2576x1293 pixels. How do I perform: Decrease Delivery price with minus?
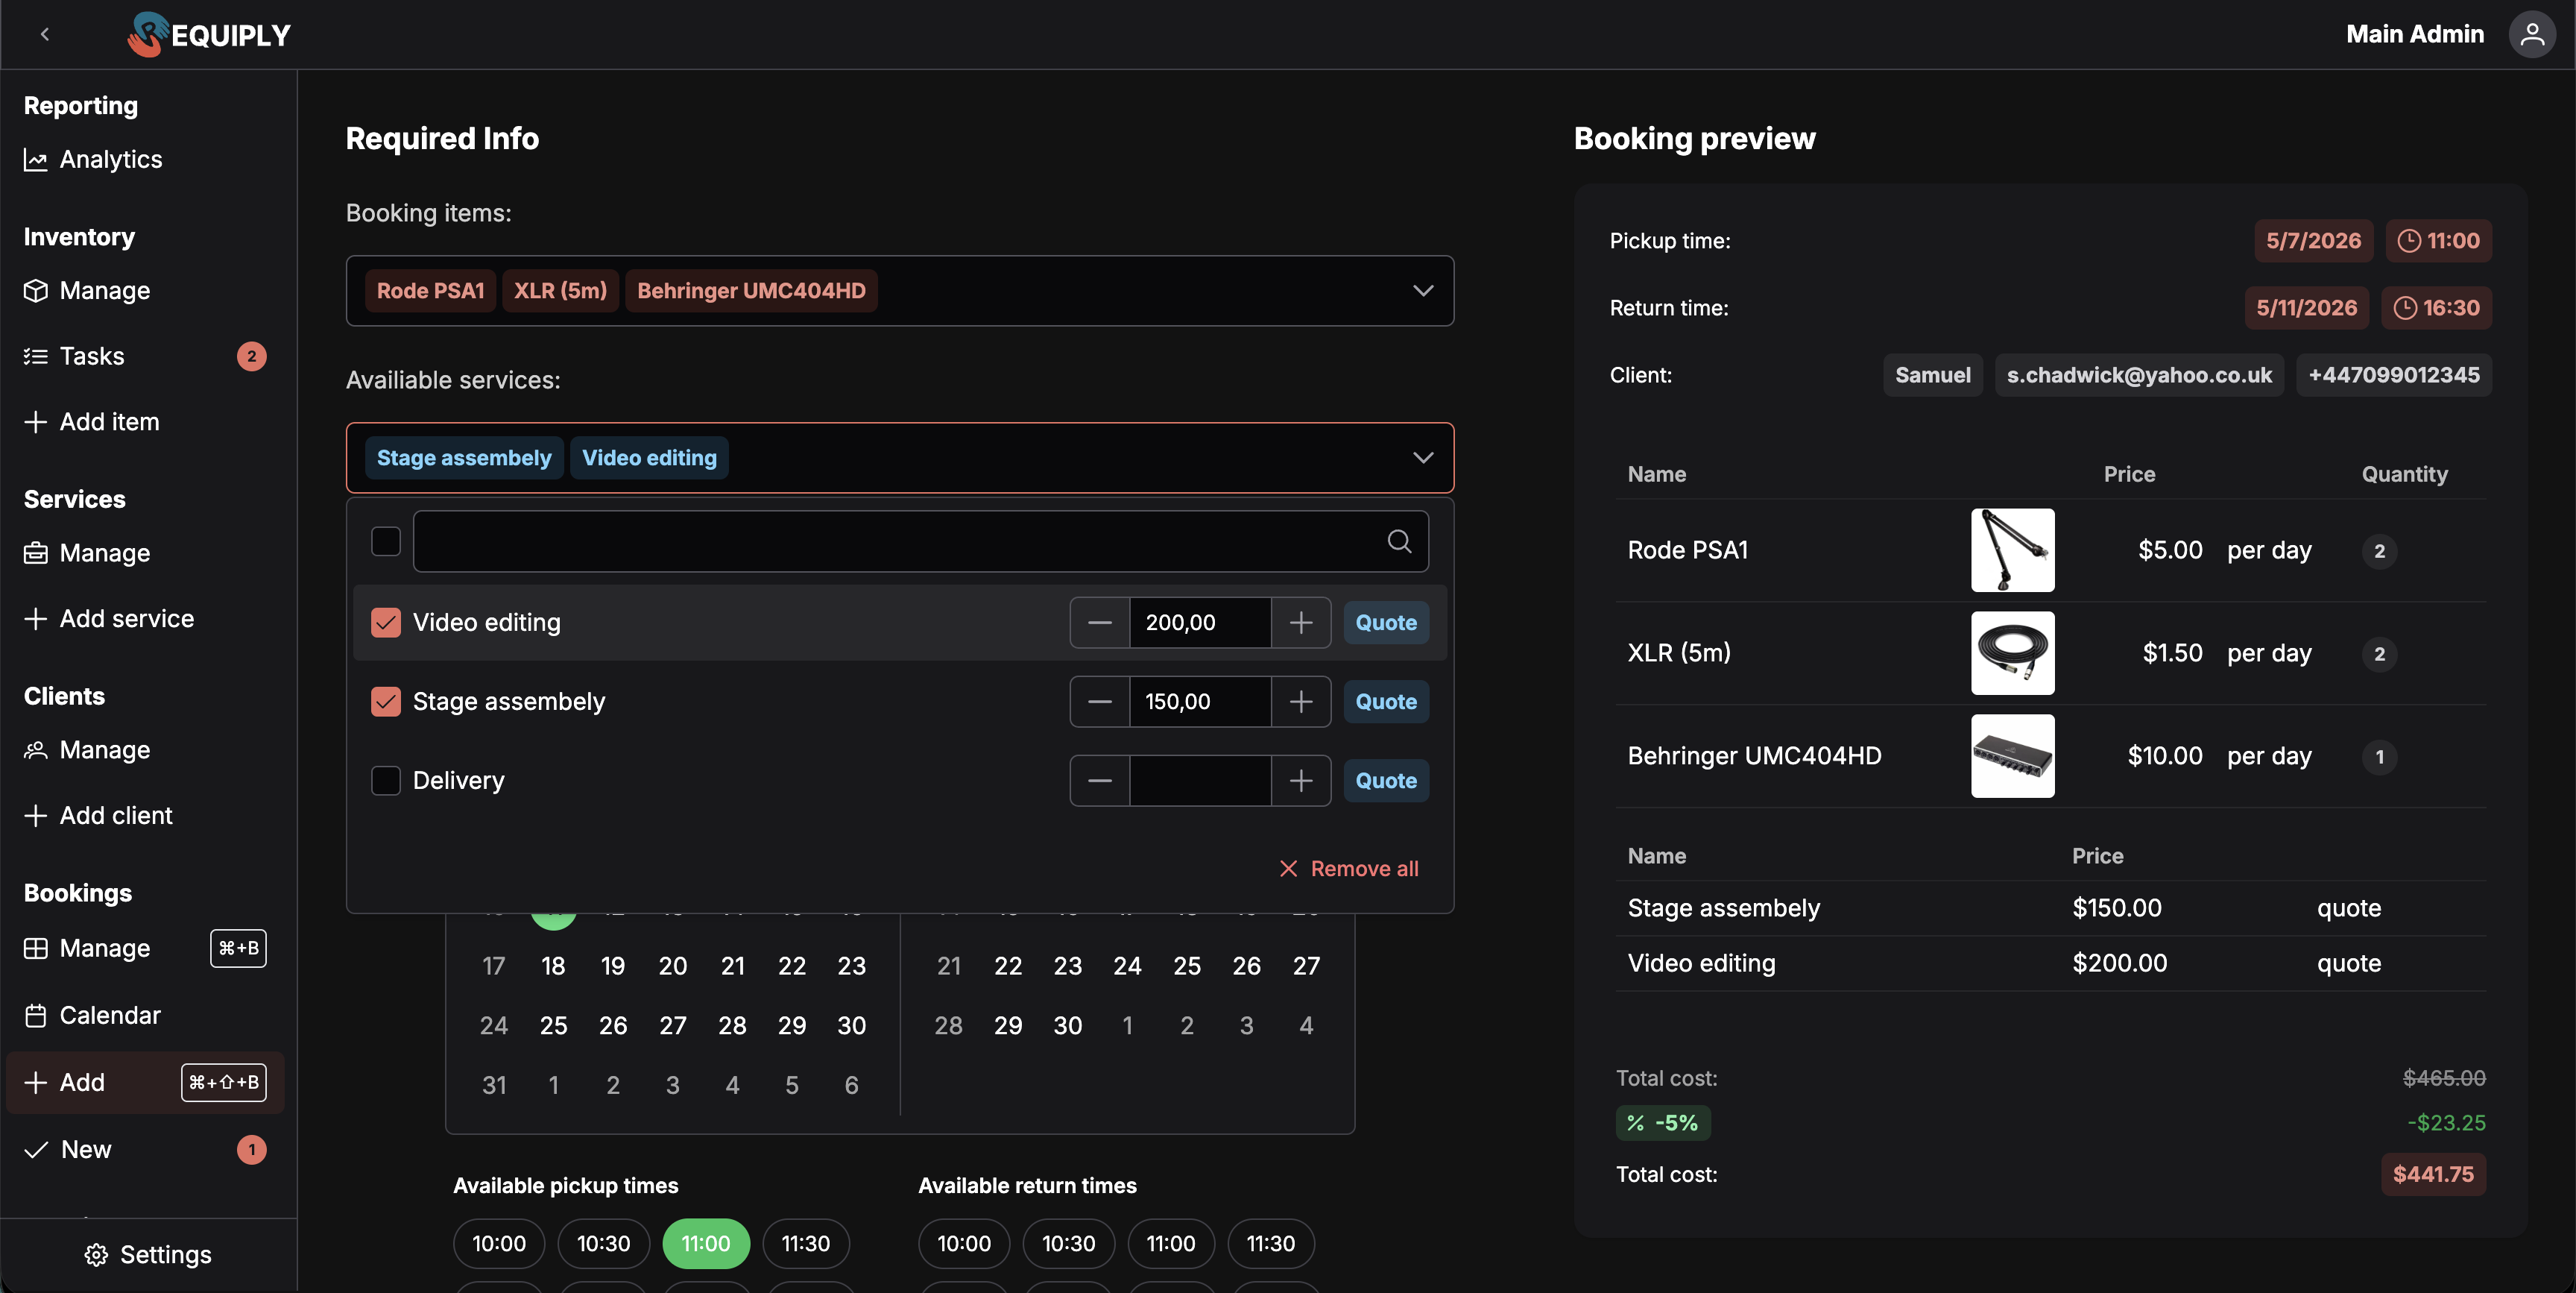pyautogui.click(x=1100, y=781)
